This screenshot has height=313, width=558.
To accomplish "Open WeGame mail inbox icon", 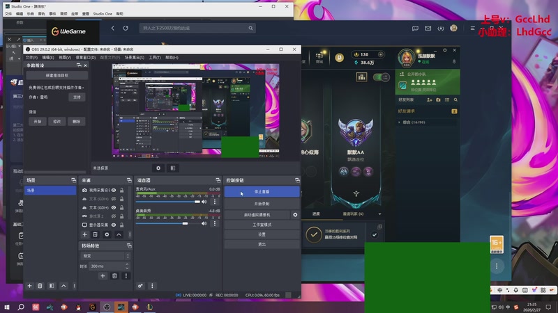I will pyautogui.click(x=428, y=28).
